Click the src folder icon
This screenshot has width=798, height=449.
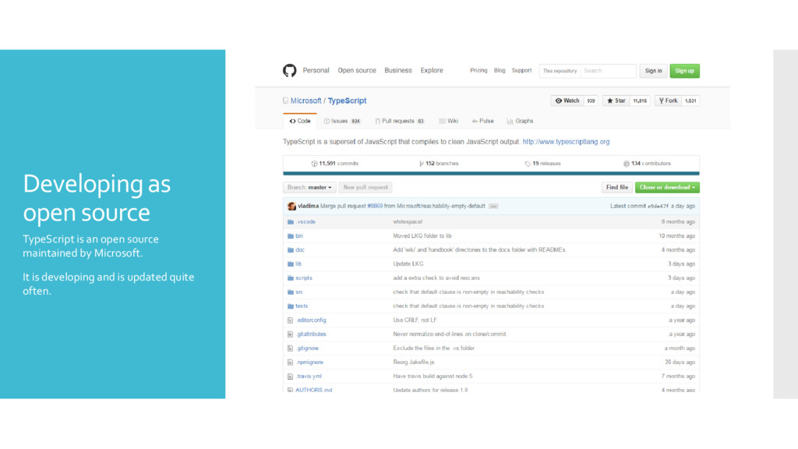pyautogui.click(x=290, y=292)
